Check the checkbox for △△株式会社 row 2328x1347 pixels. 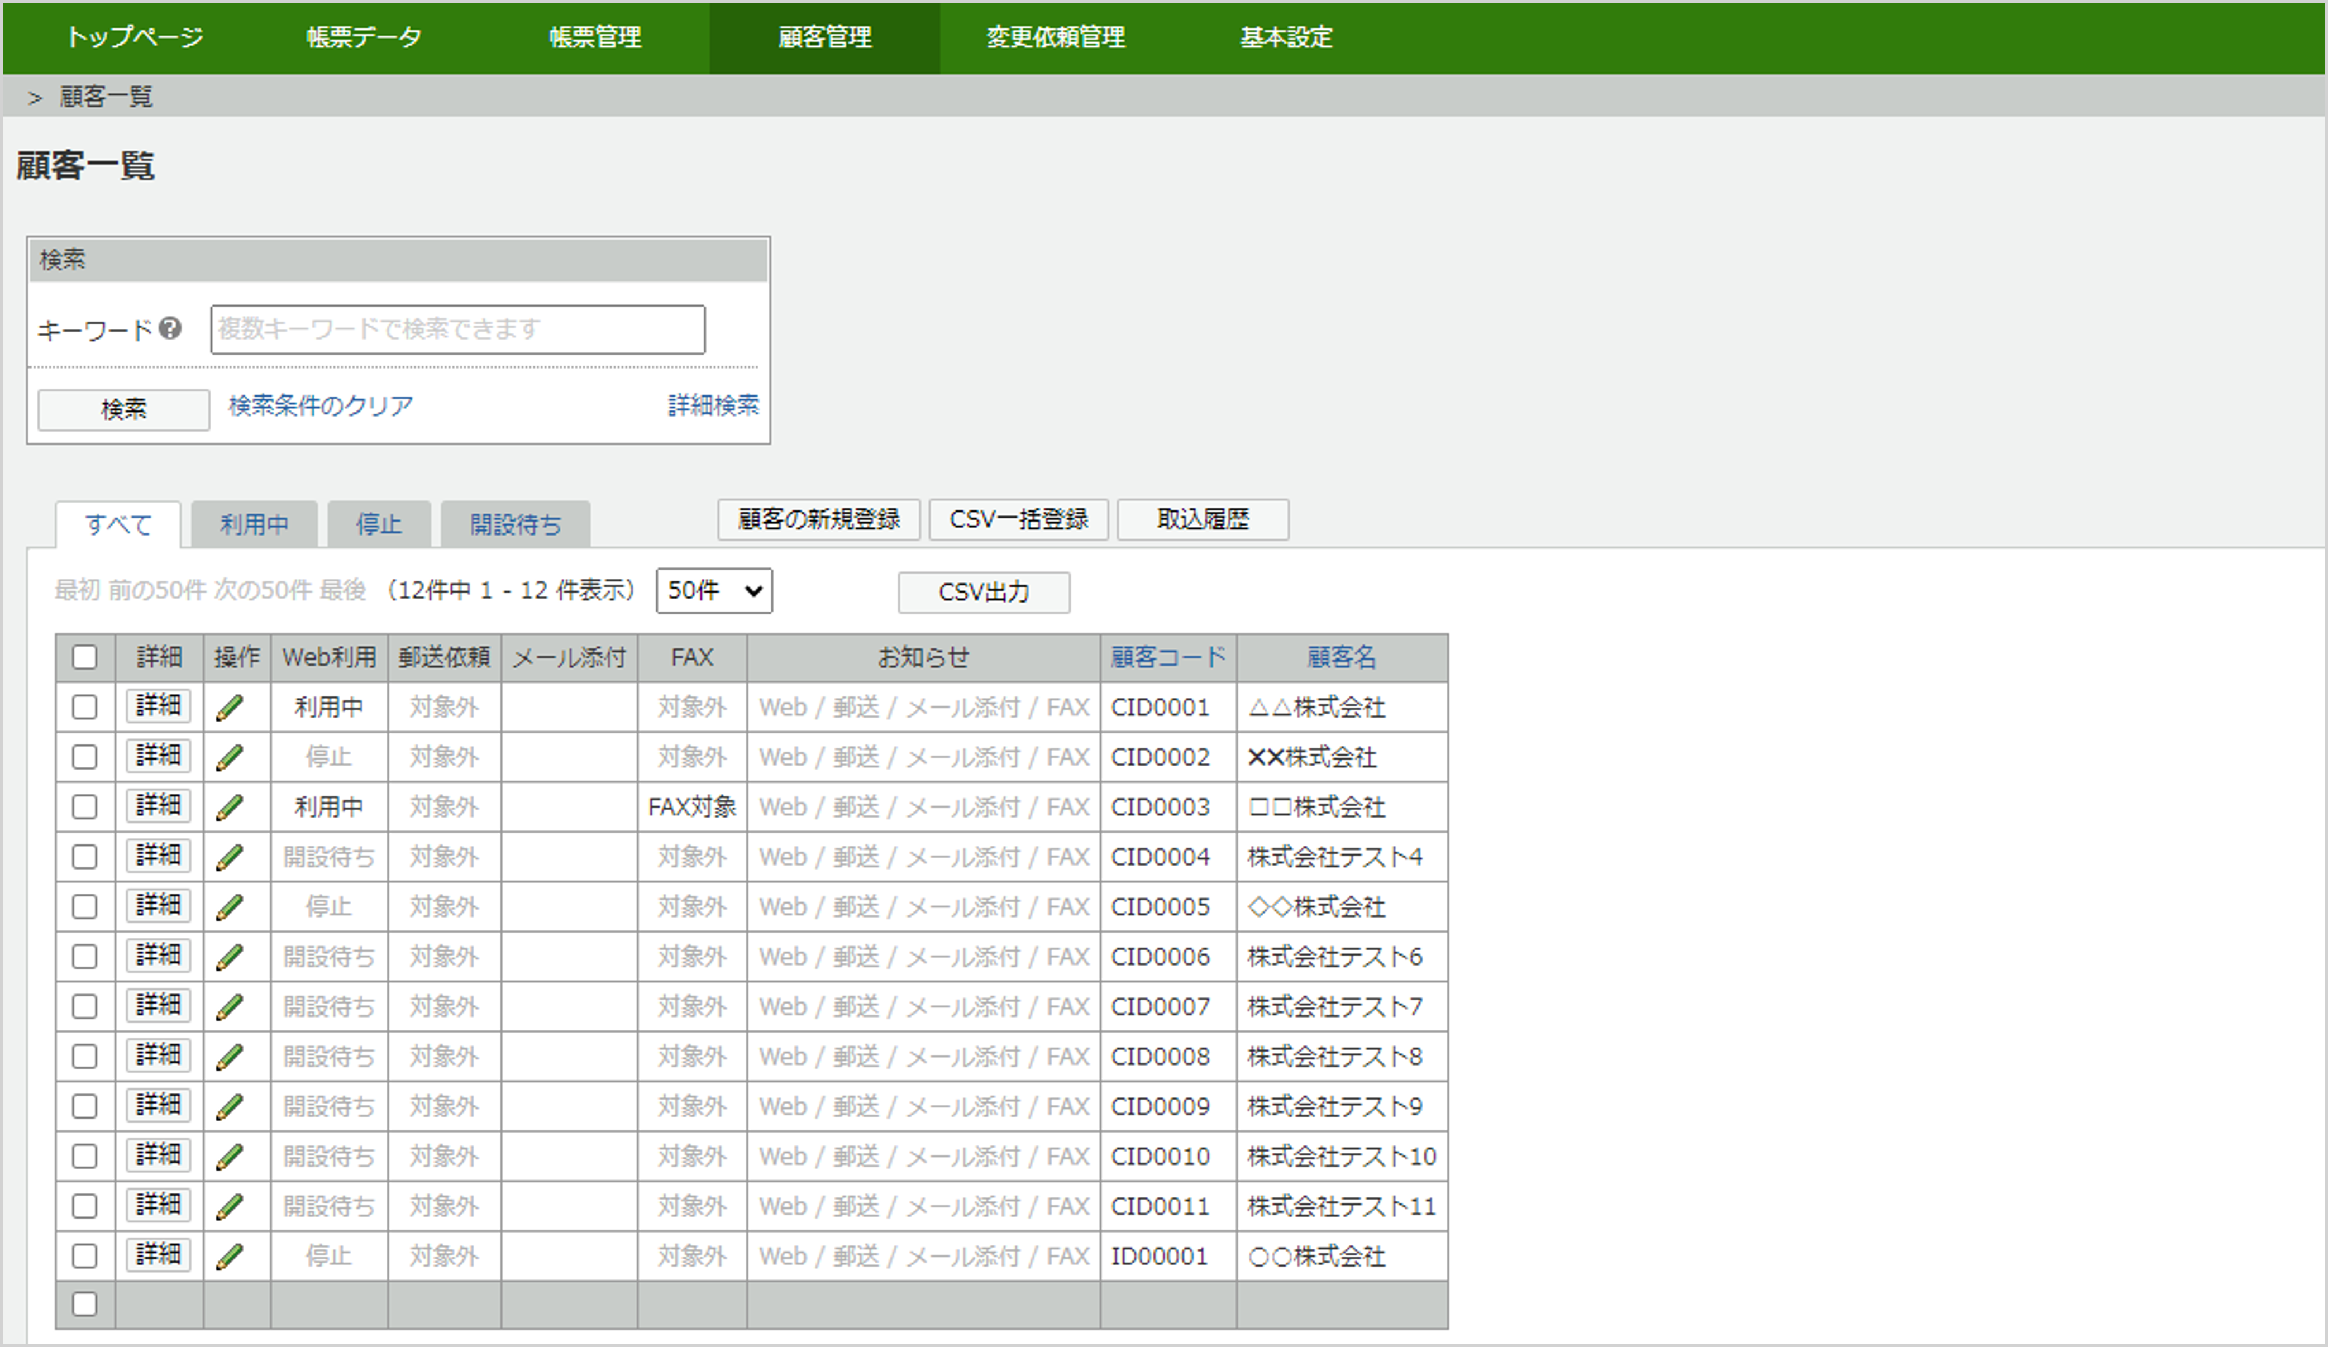pyautogui.click(x=84, y=708)
